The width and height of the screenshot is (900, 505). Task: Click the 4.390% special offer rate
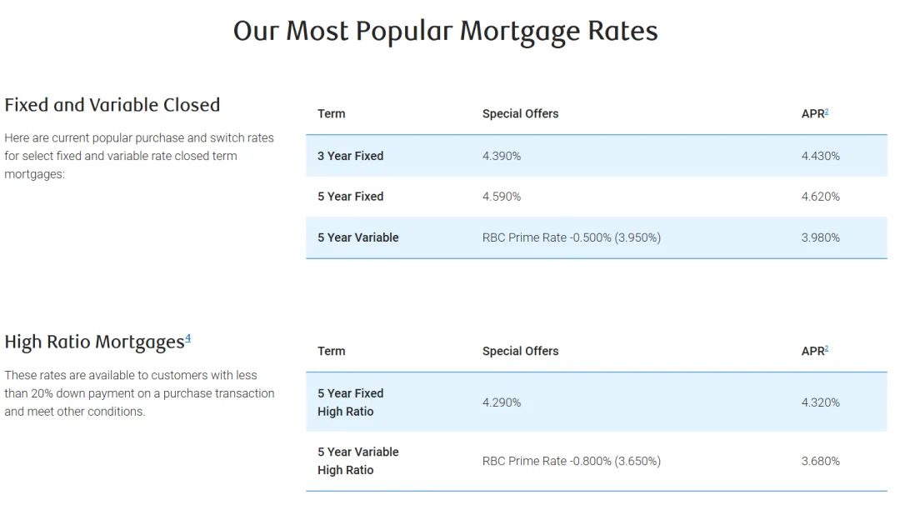coord(502,156)
